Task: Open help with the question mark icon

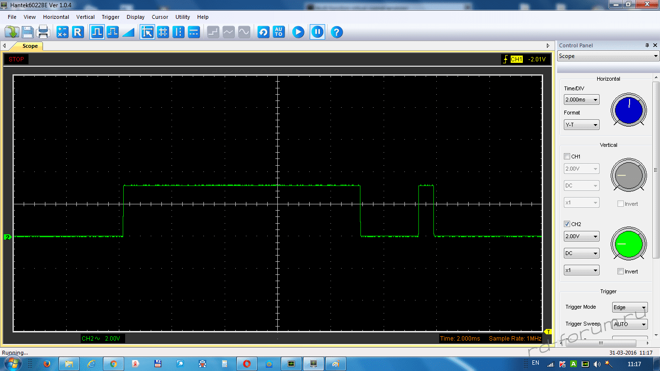Action: (337, 32)
